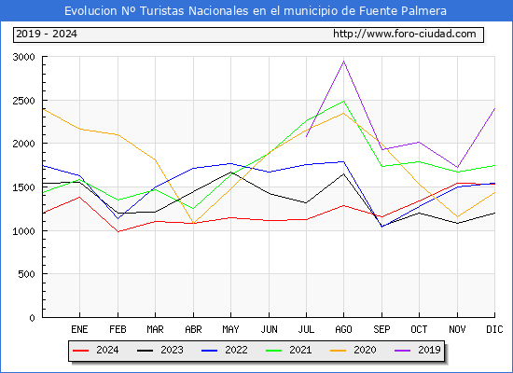Screen dimensions: 513x373
Task: Click the green 2021 legend line swatch
Action: tap(274, 351)
